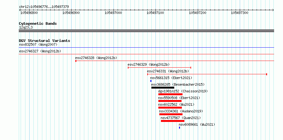Viewport: 283px width, 140px height.
Task: Click the ruler's right arrow end
Action: pyautogui.click(x=273, y=10)
